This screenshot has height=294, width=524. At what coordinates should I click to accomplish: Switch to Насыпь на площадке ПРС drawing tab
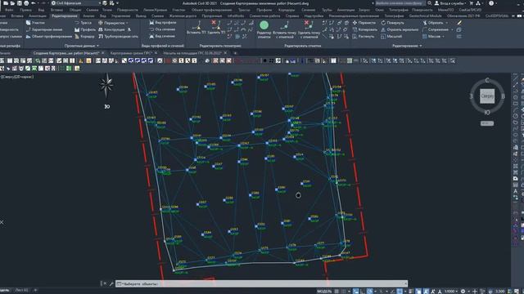(192, 53)
